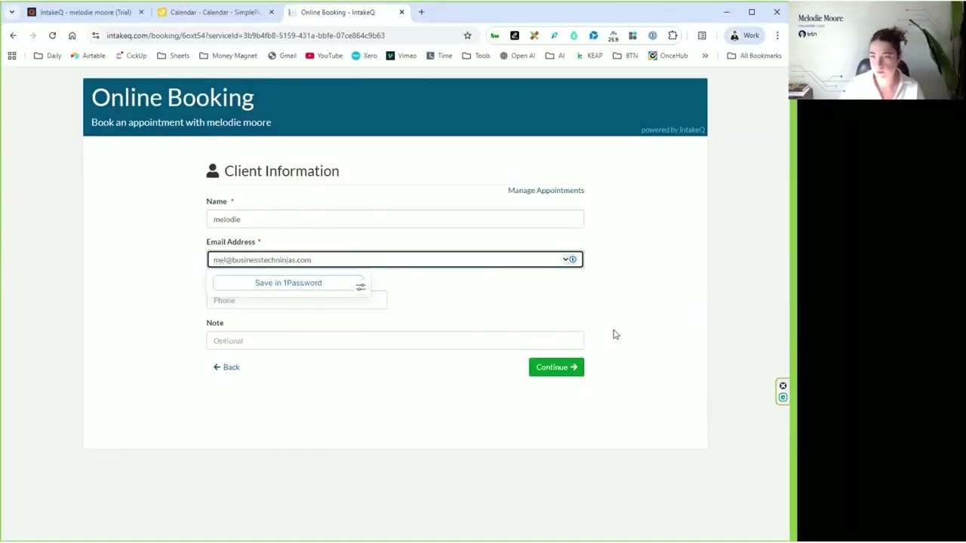
Task: Open the Extensions puzzle piece menu
Action: pos(672,35)
